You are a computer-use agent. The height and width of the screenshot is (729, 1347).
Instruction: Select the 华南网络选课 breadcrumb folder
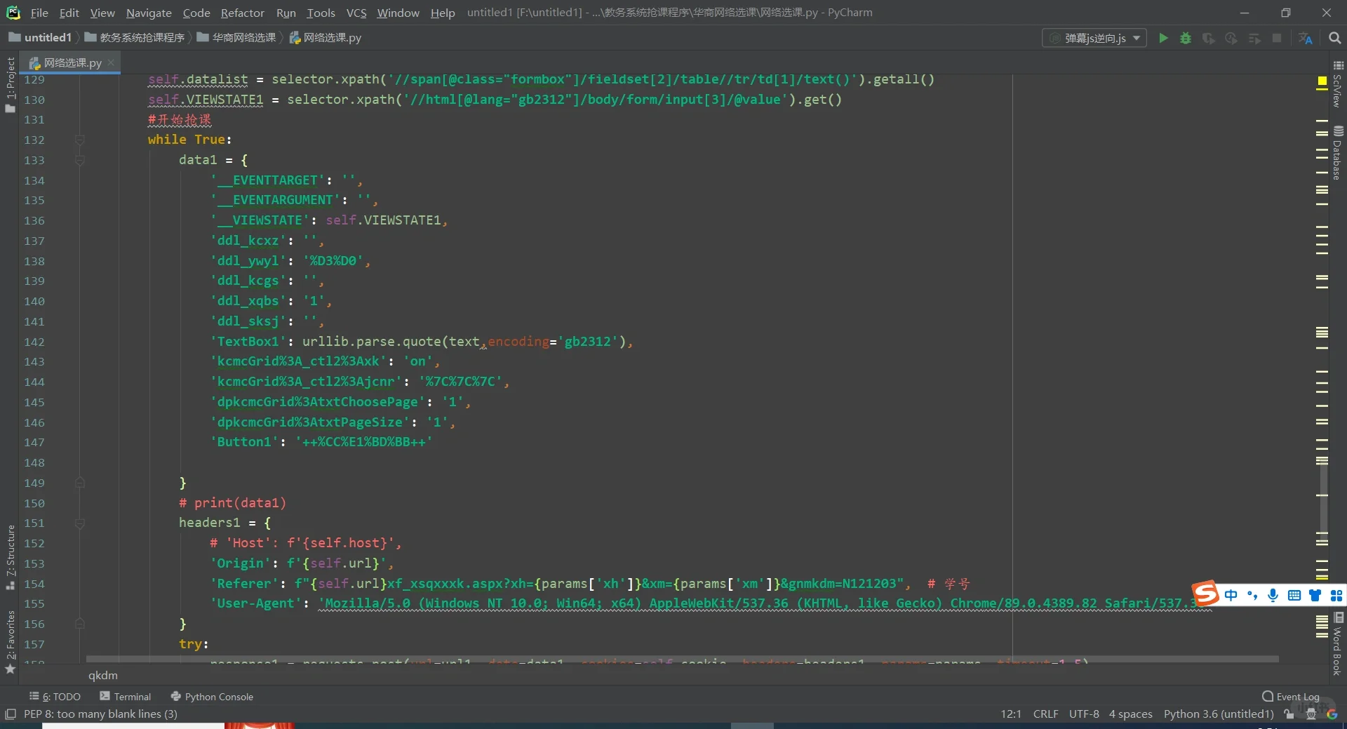(236, 38)
